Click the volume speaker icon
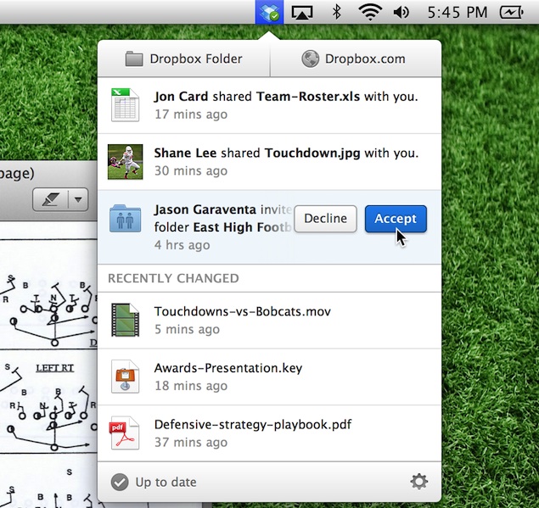Image resolution: width=539 pixels, height=508 pixels. click(401, 13)
